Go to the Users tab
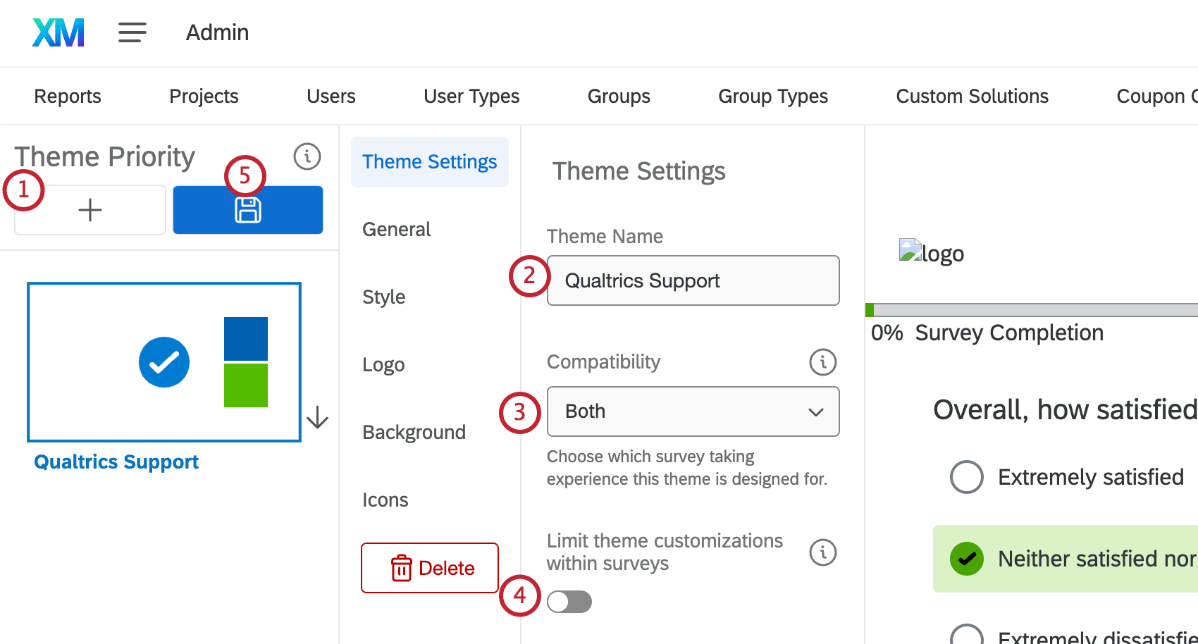 (x=331, y=96)
